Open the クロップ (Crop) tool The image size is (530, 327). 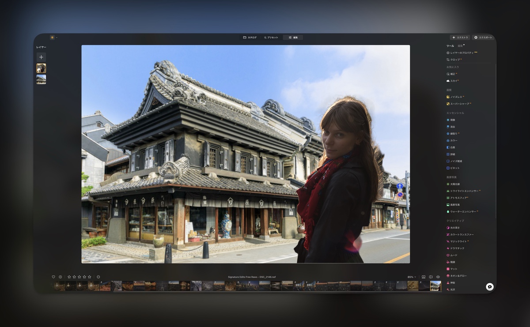(x=454, y=60)
